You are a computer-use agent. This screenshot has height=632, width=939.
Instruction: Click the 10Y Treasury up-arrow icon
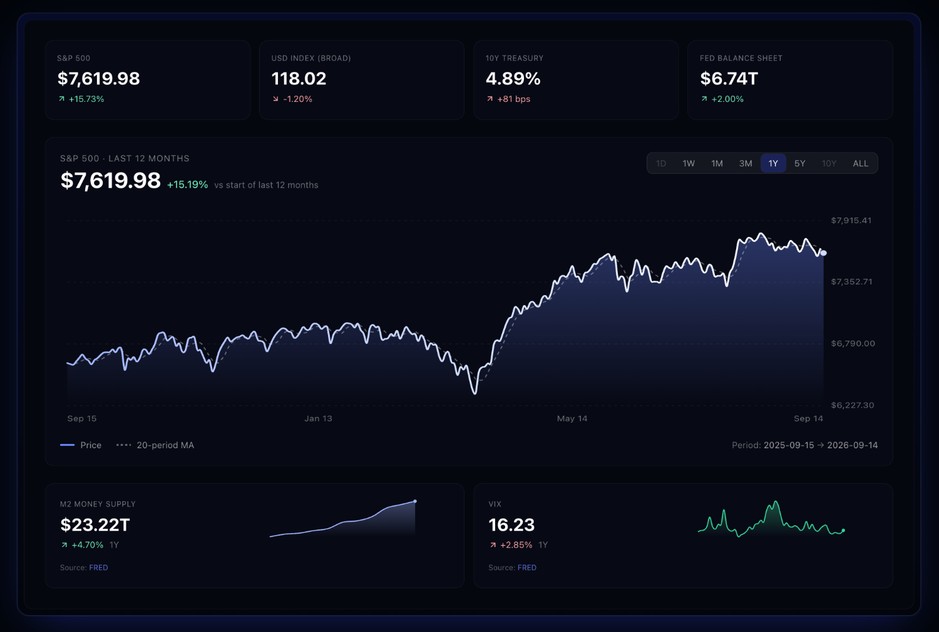(490, 99)
